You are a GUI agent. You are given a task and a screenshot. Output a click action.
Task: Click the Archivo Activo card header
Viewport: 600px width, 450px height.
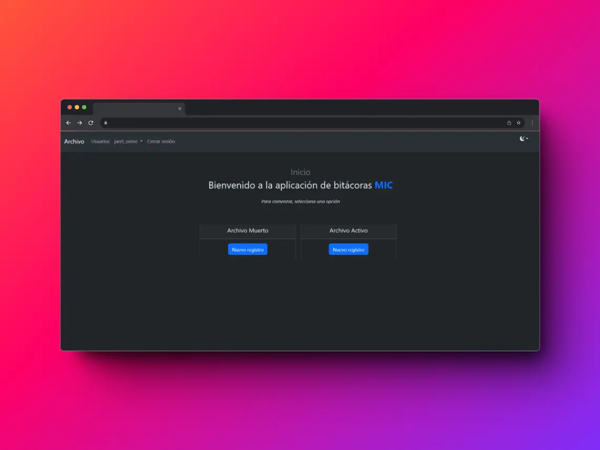click(x=348, y=231)
